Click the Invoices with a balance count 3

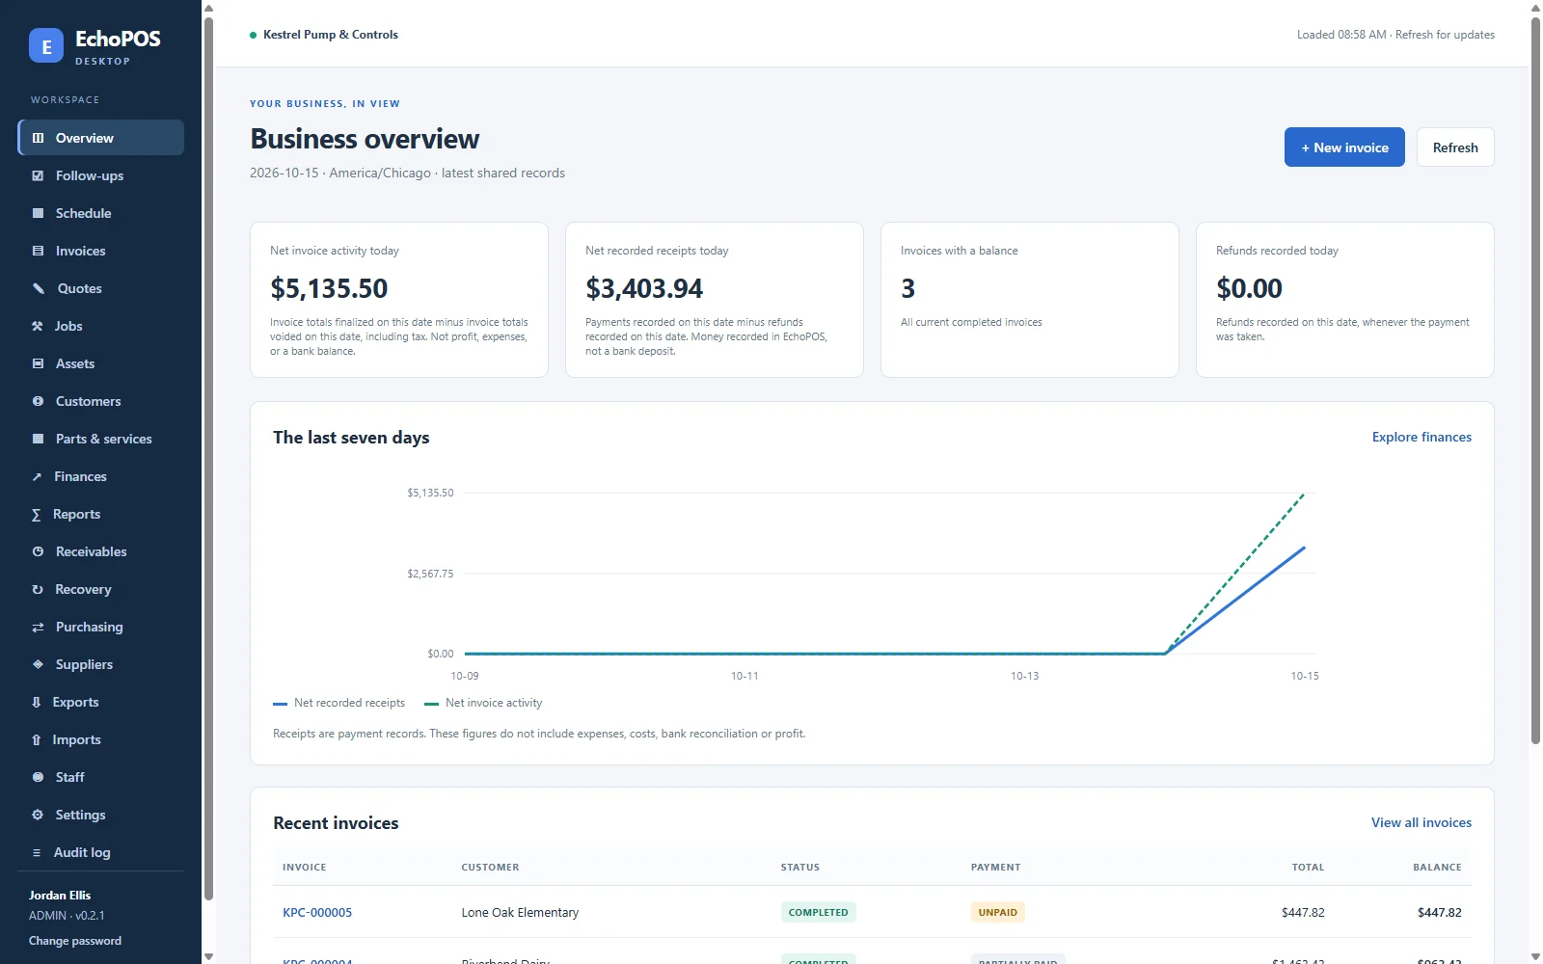907,288
